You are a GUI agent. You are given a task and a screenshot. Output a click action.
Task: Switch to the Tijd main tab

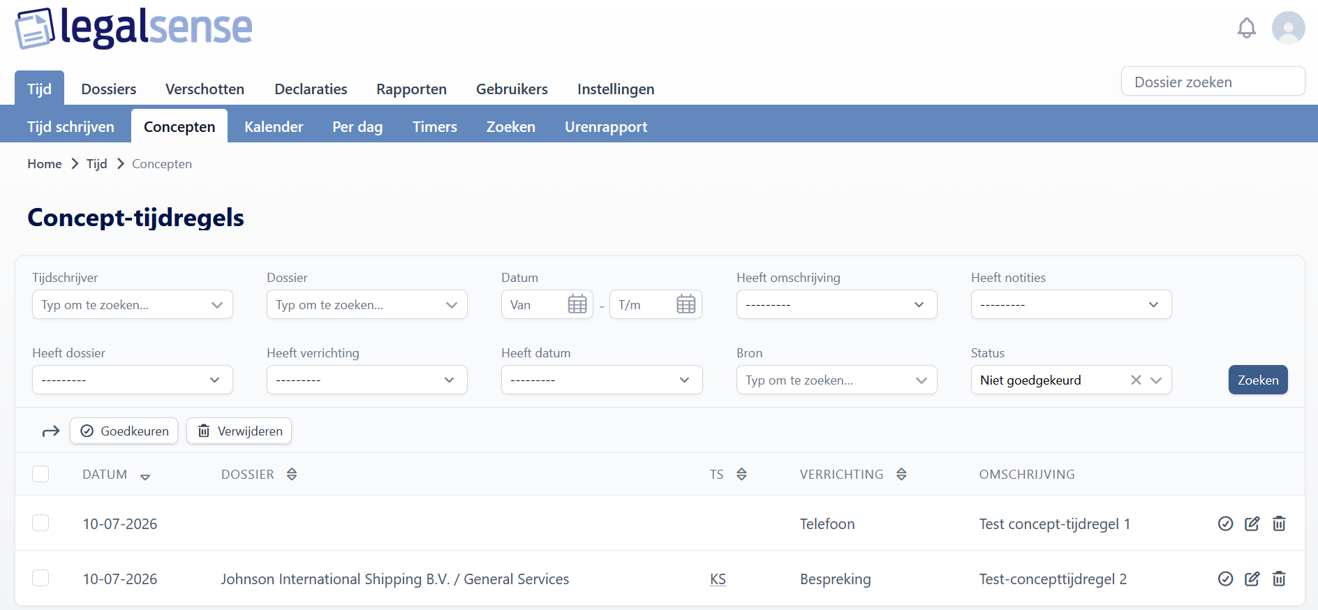pyautogui.click(x=39, y=89)
